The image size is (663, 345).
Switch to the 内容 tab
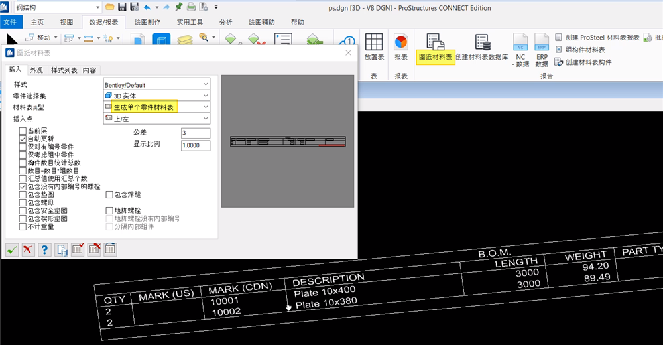coord(90,70)
